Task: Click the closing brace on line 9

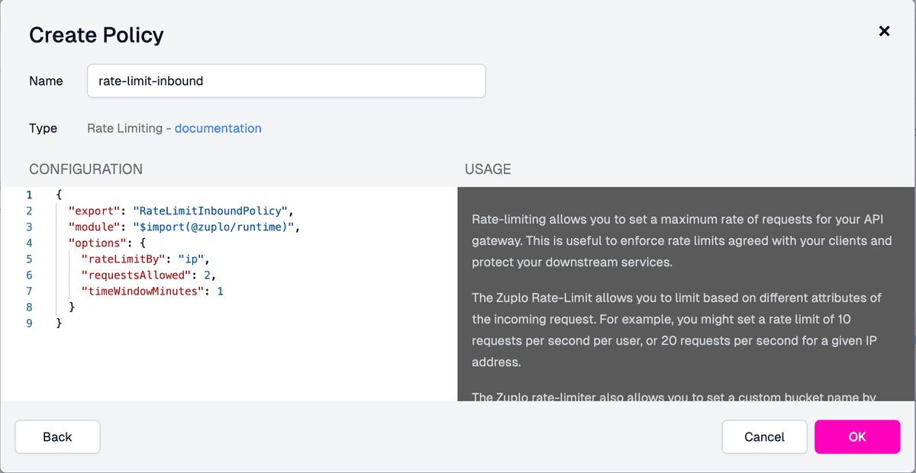Action: point(59,323)
